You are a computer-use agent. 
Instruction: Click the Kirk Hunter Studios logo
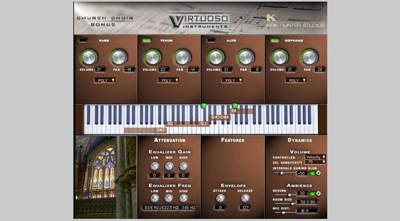tap(296, 21)
